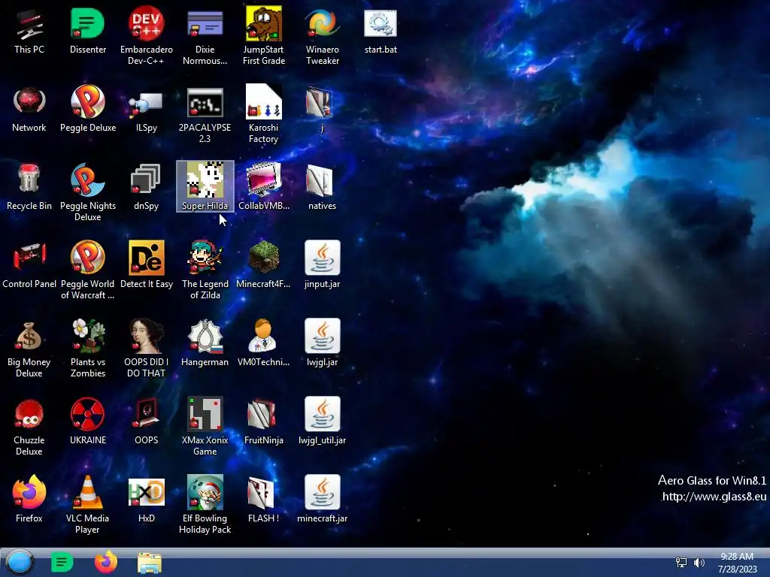
Task: Launch Firefox from the taskbar
Action: [x=105, y=562]
